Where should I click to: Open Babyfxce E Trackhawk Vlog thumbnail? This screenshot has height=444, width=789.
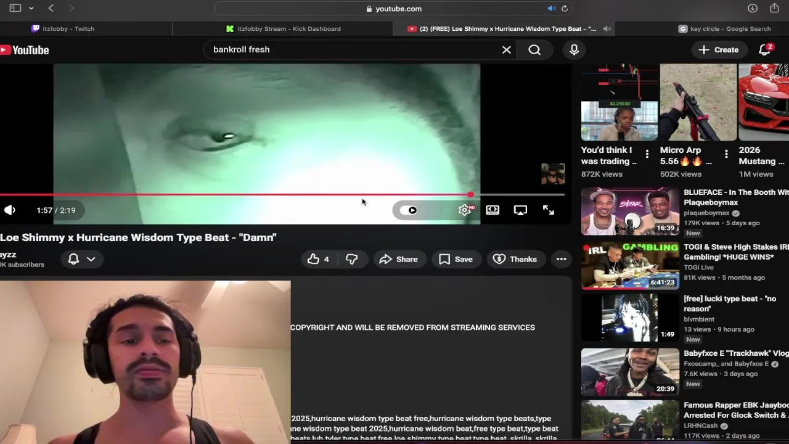pyautogui.click(x=630, y=372)
